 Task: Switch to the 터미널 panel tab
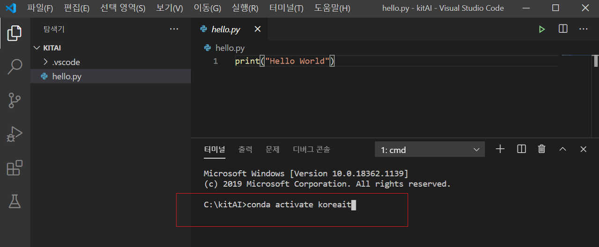tap(214, 149)
